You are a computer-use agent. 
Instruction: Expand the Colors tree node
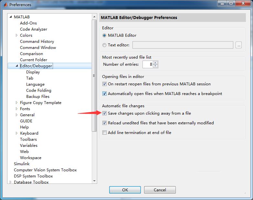(x=16, y=35)
